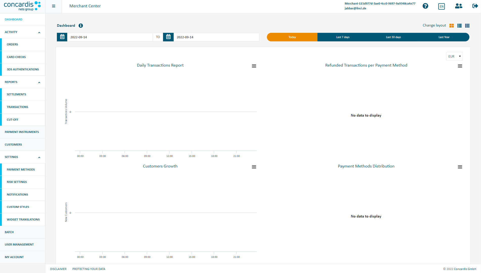This screenshot has width=481, height=273.
Task: Open Orders in the sidebar
Action: pyautogui.click(x=23, y=44)
